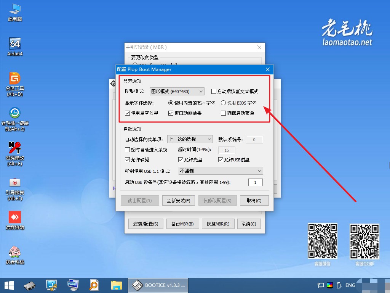Launch 引导修复 (Alt+F) desktop shortcut

click(15, 189)
